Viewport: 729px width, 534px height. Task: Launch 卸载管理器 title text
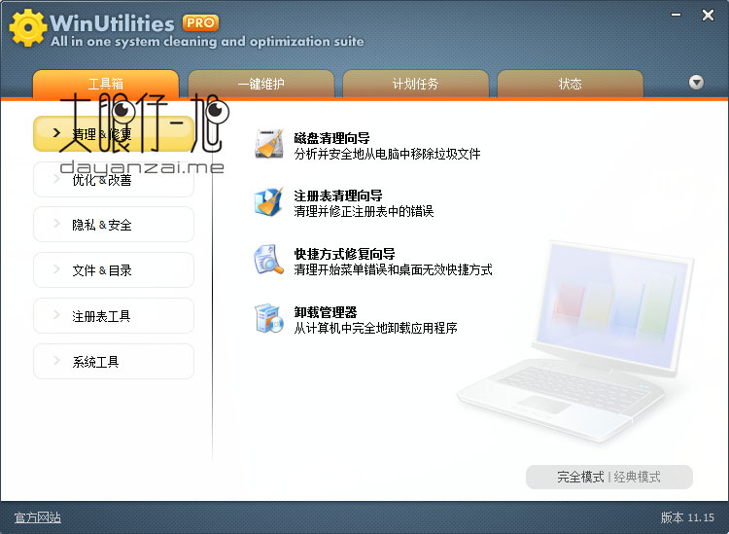(326, 312)
